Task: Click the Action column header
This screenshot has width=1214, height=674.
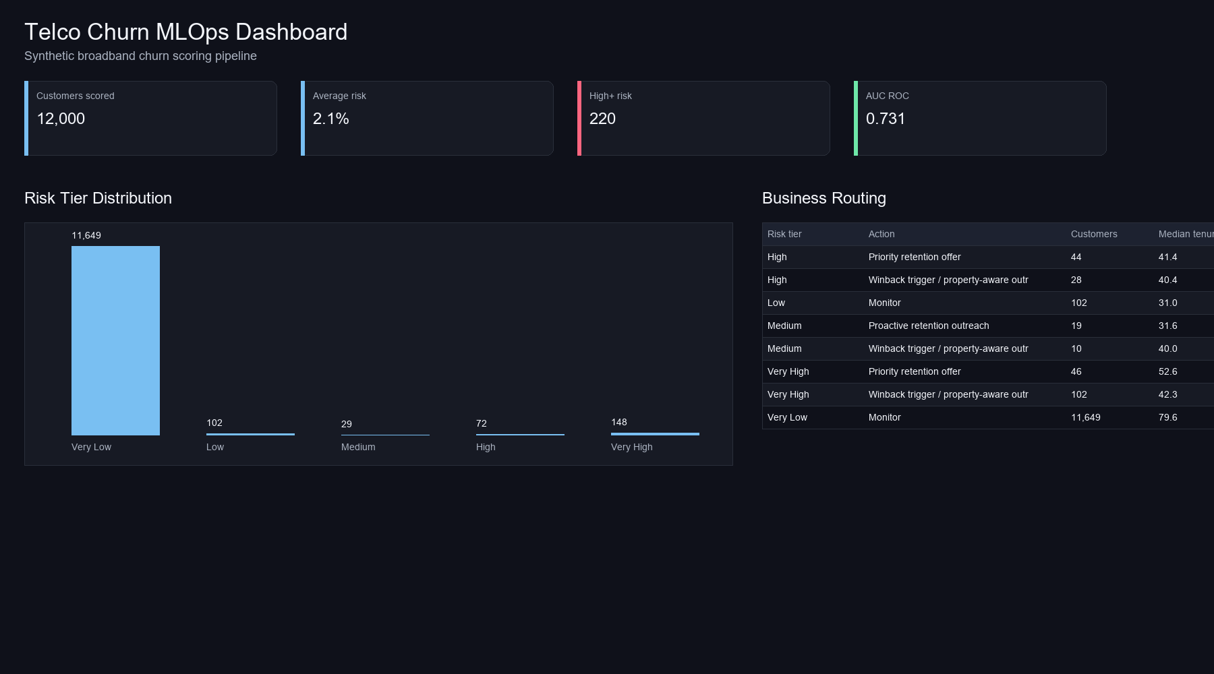Action: (881, 234)
